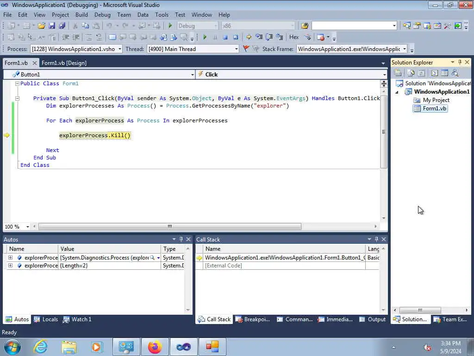Viewport: 474px width, 356px height.
Task: Click the Find in Files icon
Action: point(305,26)
